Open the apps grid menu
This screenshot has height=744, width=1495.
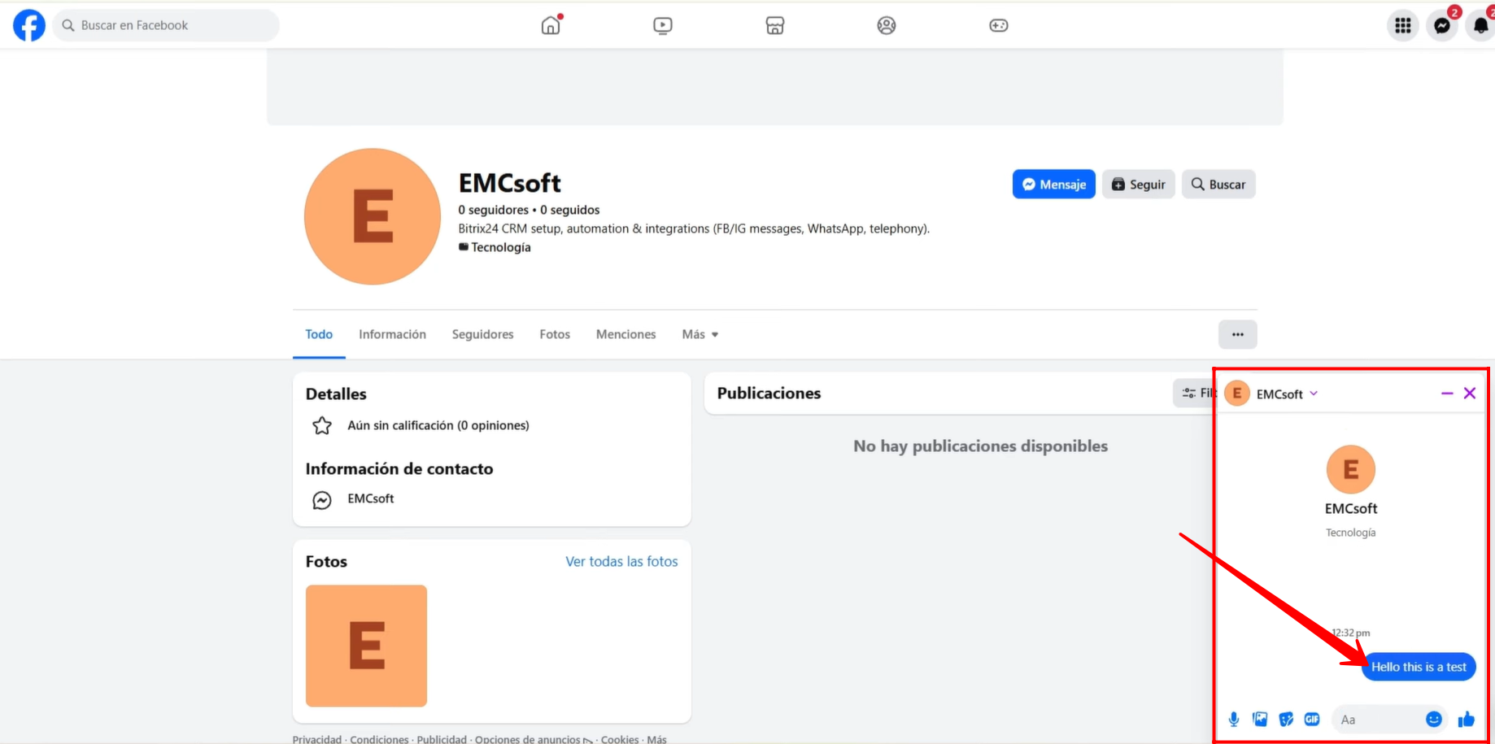tap(1402, 25)
